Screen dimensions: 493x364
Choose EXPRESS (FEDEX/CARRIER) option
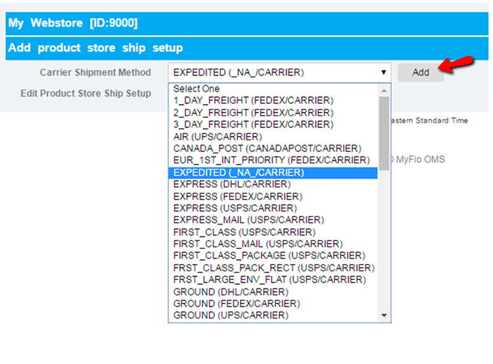[273, 196]
